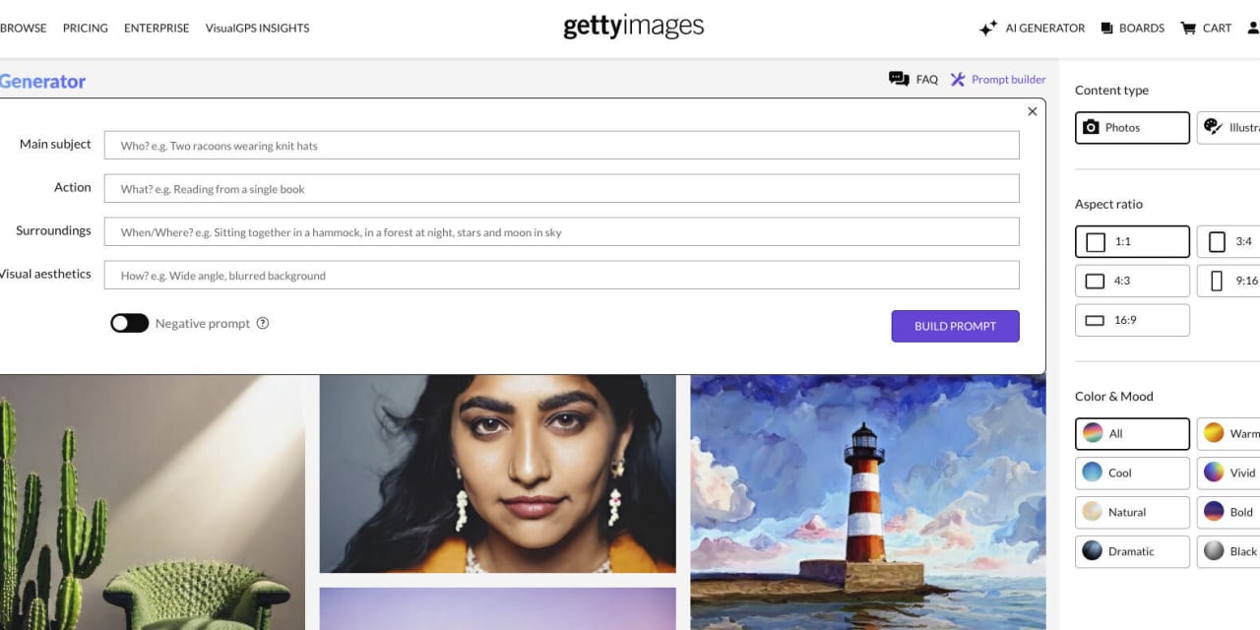Click the BUILD PROMPT button

tap(956, 327)
